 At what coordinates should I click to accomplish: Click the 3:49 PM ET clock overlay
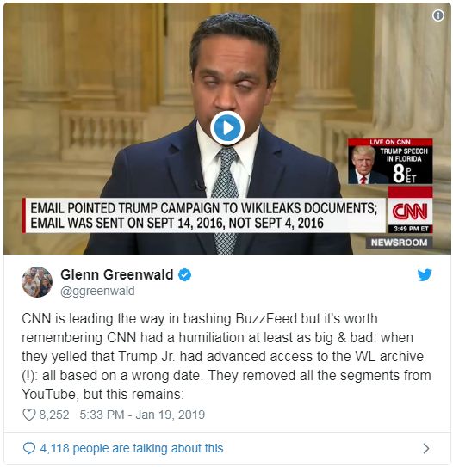coord(411,229)
